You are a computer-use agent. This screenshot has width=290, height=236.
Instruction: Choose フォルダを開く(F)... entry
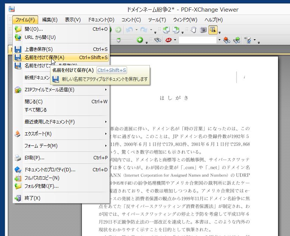(x=61, y=186)
